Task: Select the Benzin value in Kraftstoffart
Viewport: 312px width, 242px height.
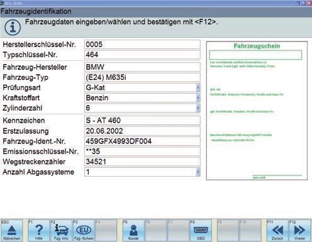Action: [x=97, y=98]
